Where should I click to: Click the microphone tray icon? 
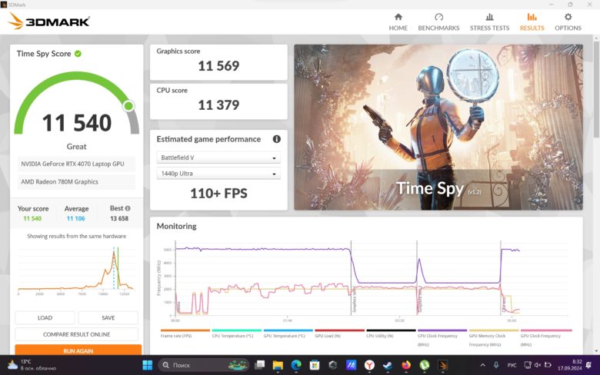point(496,365)
